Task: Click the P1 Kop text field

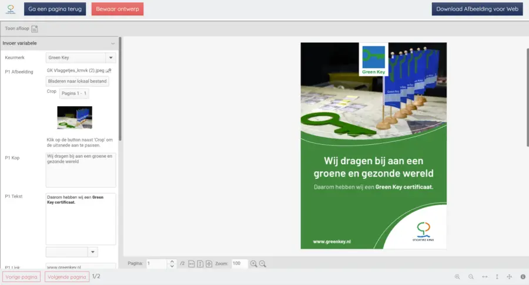Action: click(81, 170)
